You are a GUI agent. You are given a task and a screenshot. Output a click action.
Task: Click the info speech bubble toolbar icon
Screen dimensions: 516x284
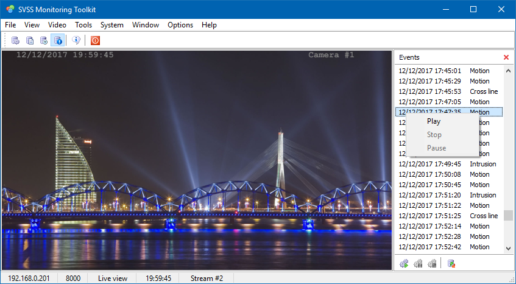pos(76,40)
